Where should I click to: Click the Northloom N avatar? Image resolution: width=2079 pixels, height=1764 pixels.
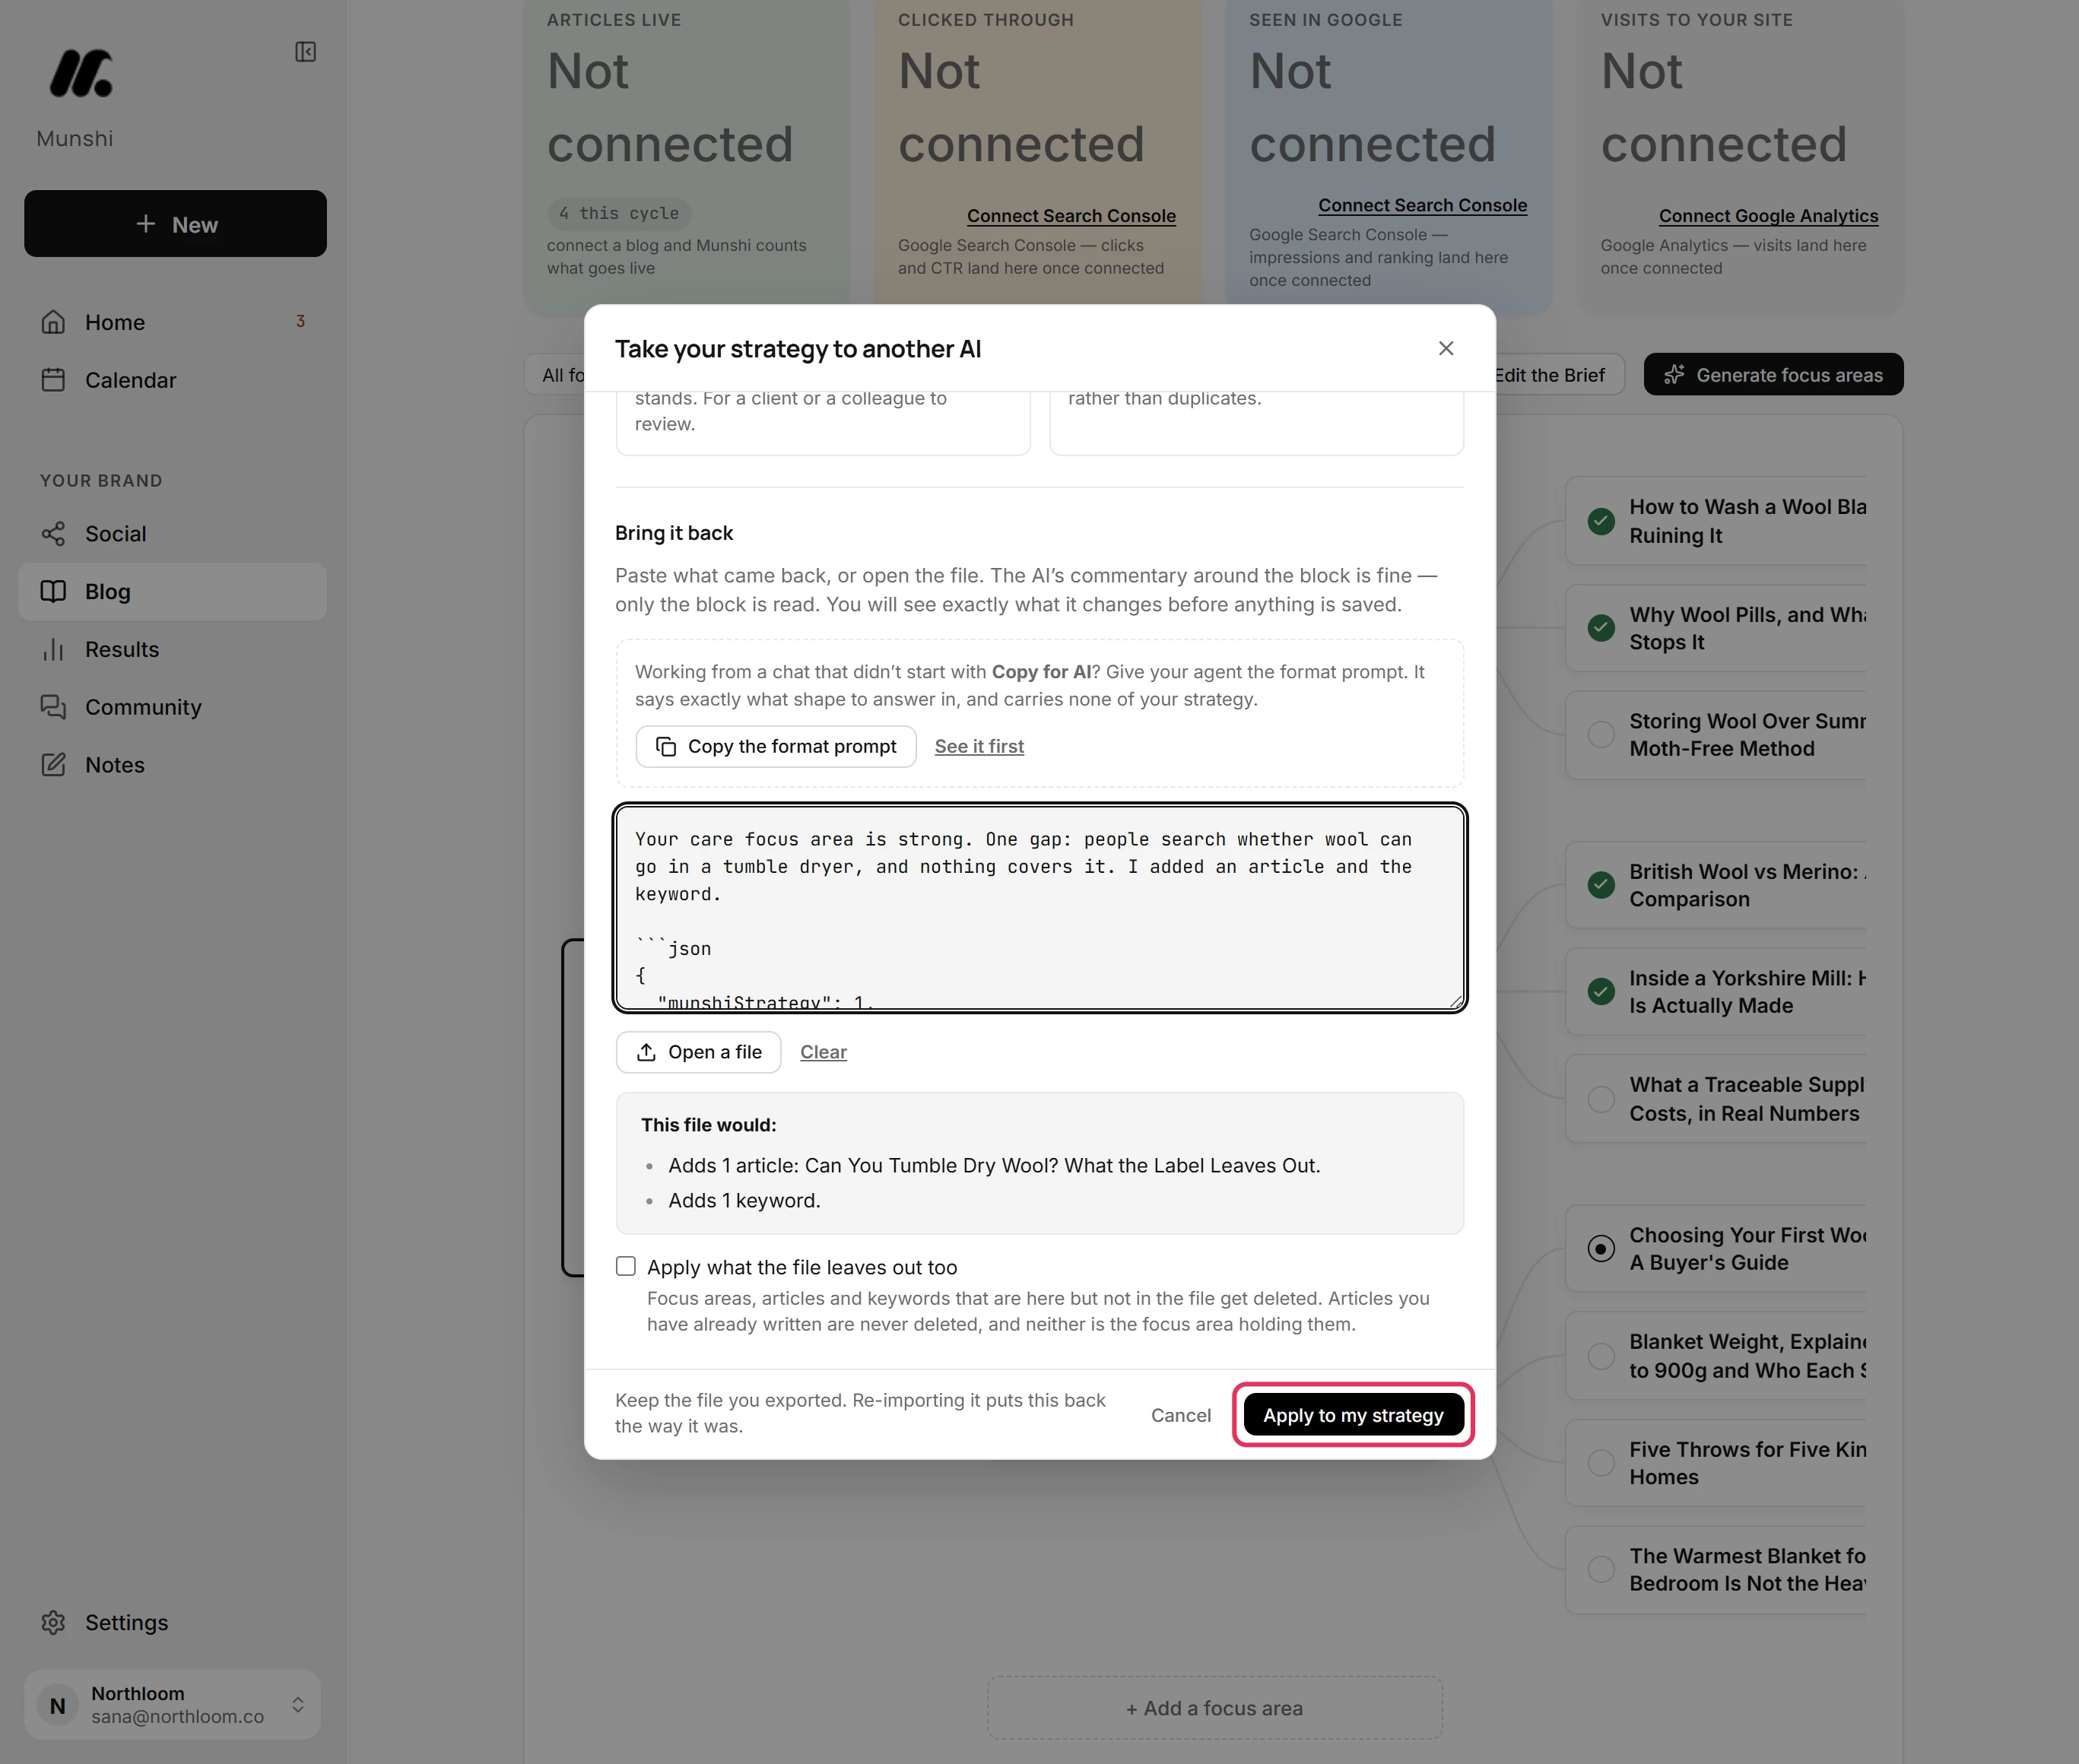[x=58, y=1705]
